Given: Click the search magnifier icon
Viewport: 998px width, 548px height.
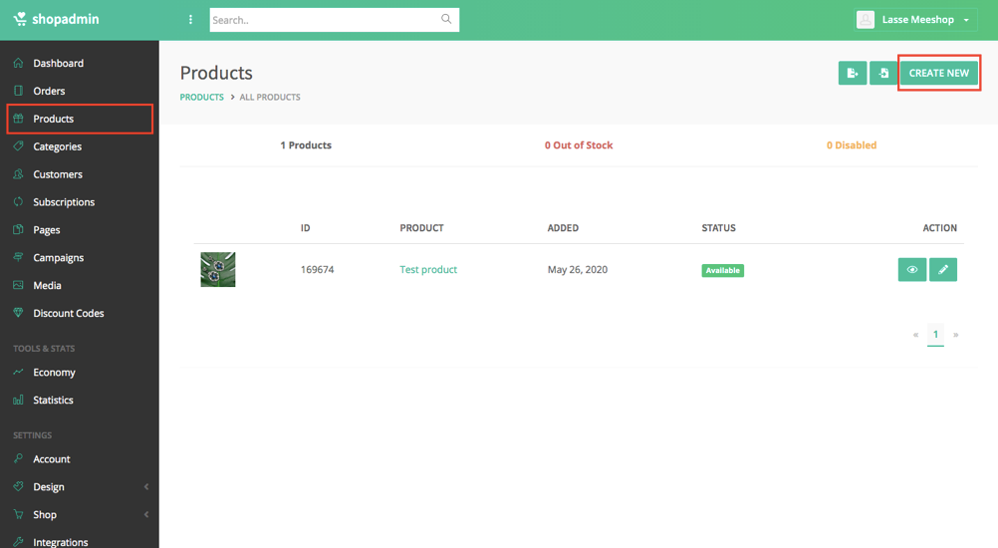Looking at the screenshot, I should click(x=446, y=19).
